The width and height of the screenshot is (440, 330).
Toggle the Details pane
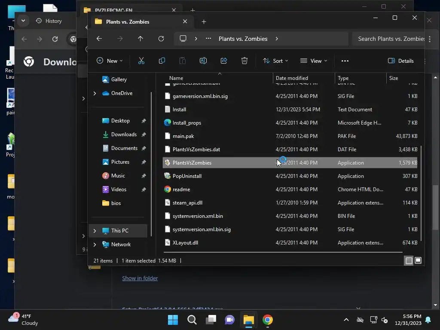(x=401, y=61)
